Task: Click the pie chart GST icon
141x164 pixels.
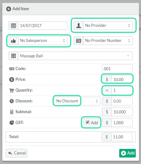Action: (x=12, y=122)
